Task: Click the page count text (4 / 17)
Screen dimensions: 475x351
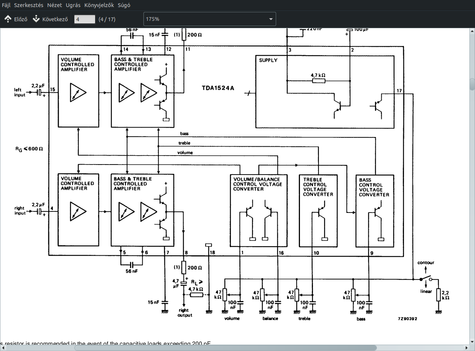Action: (x=107, y=19)
